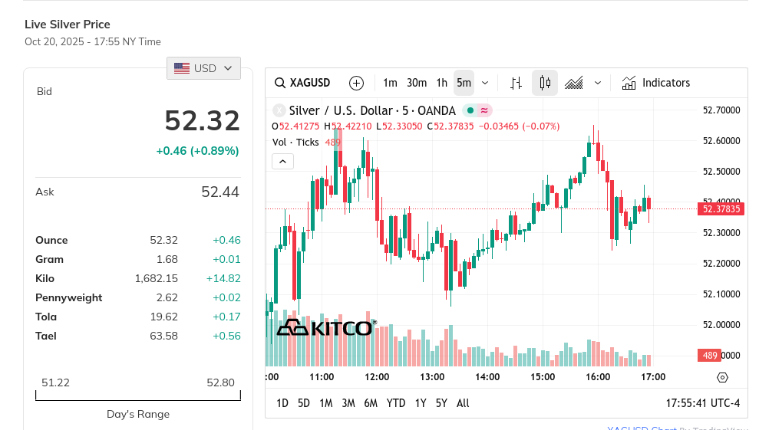
Task: Click the Day's Range bar
Action: click(x=138, y=396)
